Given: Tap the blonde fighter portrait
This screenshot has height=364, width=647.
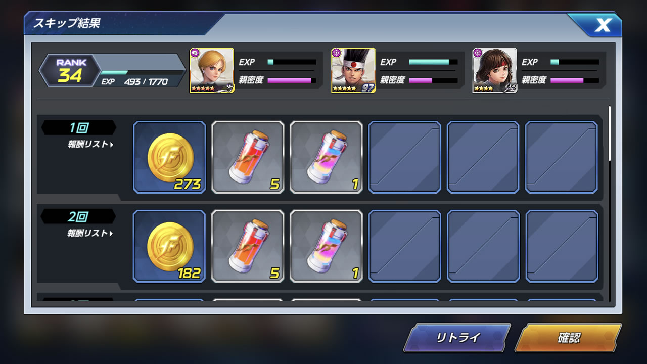Looking at the screenshot, I should pos(212,70).
